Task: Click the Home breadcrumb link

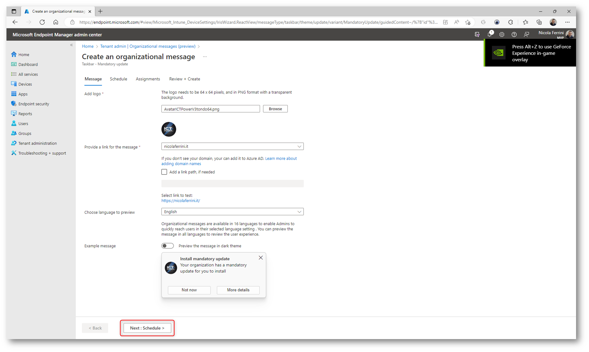Action: [x=88, y=46]
